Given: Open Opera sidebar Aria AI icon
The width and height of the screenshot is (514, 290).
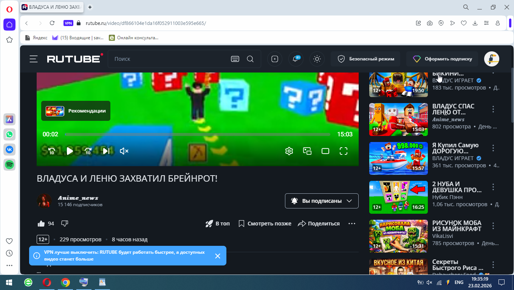Looking at the screenshot, I should pyautogui.click(x=9, y=119).
